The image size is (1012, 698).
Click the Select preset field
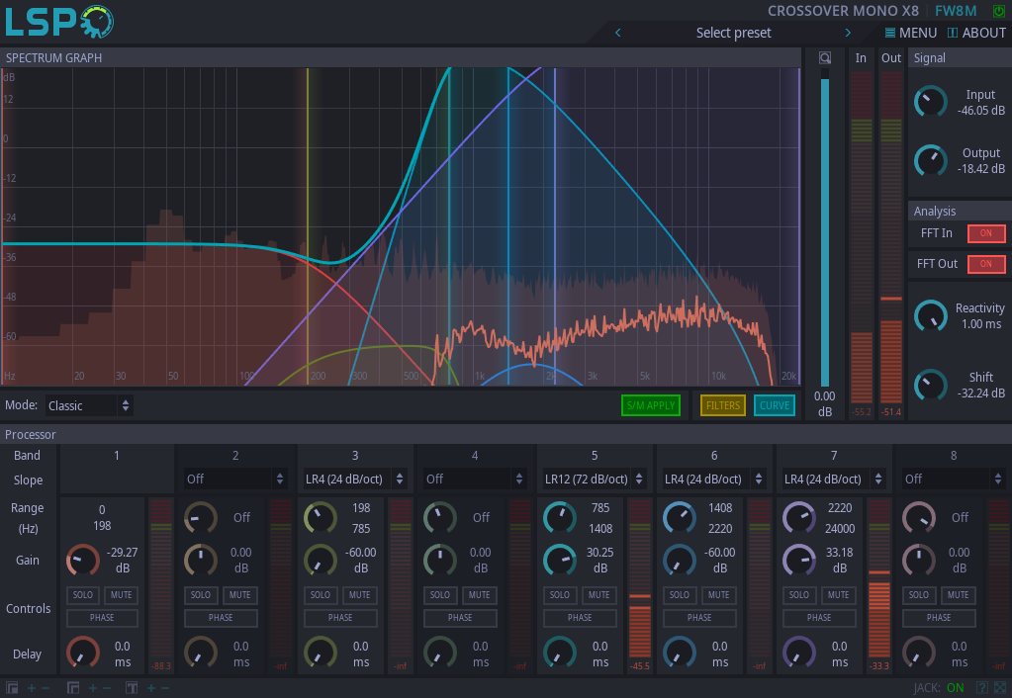[x=733, y=33]
